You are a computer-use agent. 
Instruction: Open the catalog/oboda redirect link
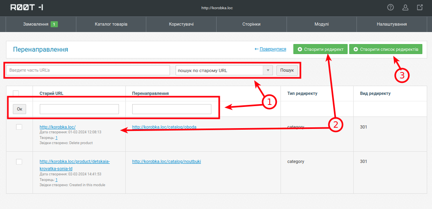164,127
